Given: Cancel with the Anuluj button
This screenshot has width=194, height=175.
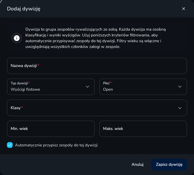Looking at the screenshot, I should coord(137,164).
